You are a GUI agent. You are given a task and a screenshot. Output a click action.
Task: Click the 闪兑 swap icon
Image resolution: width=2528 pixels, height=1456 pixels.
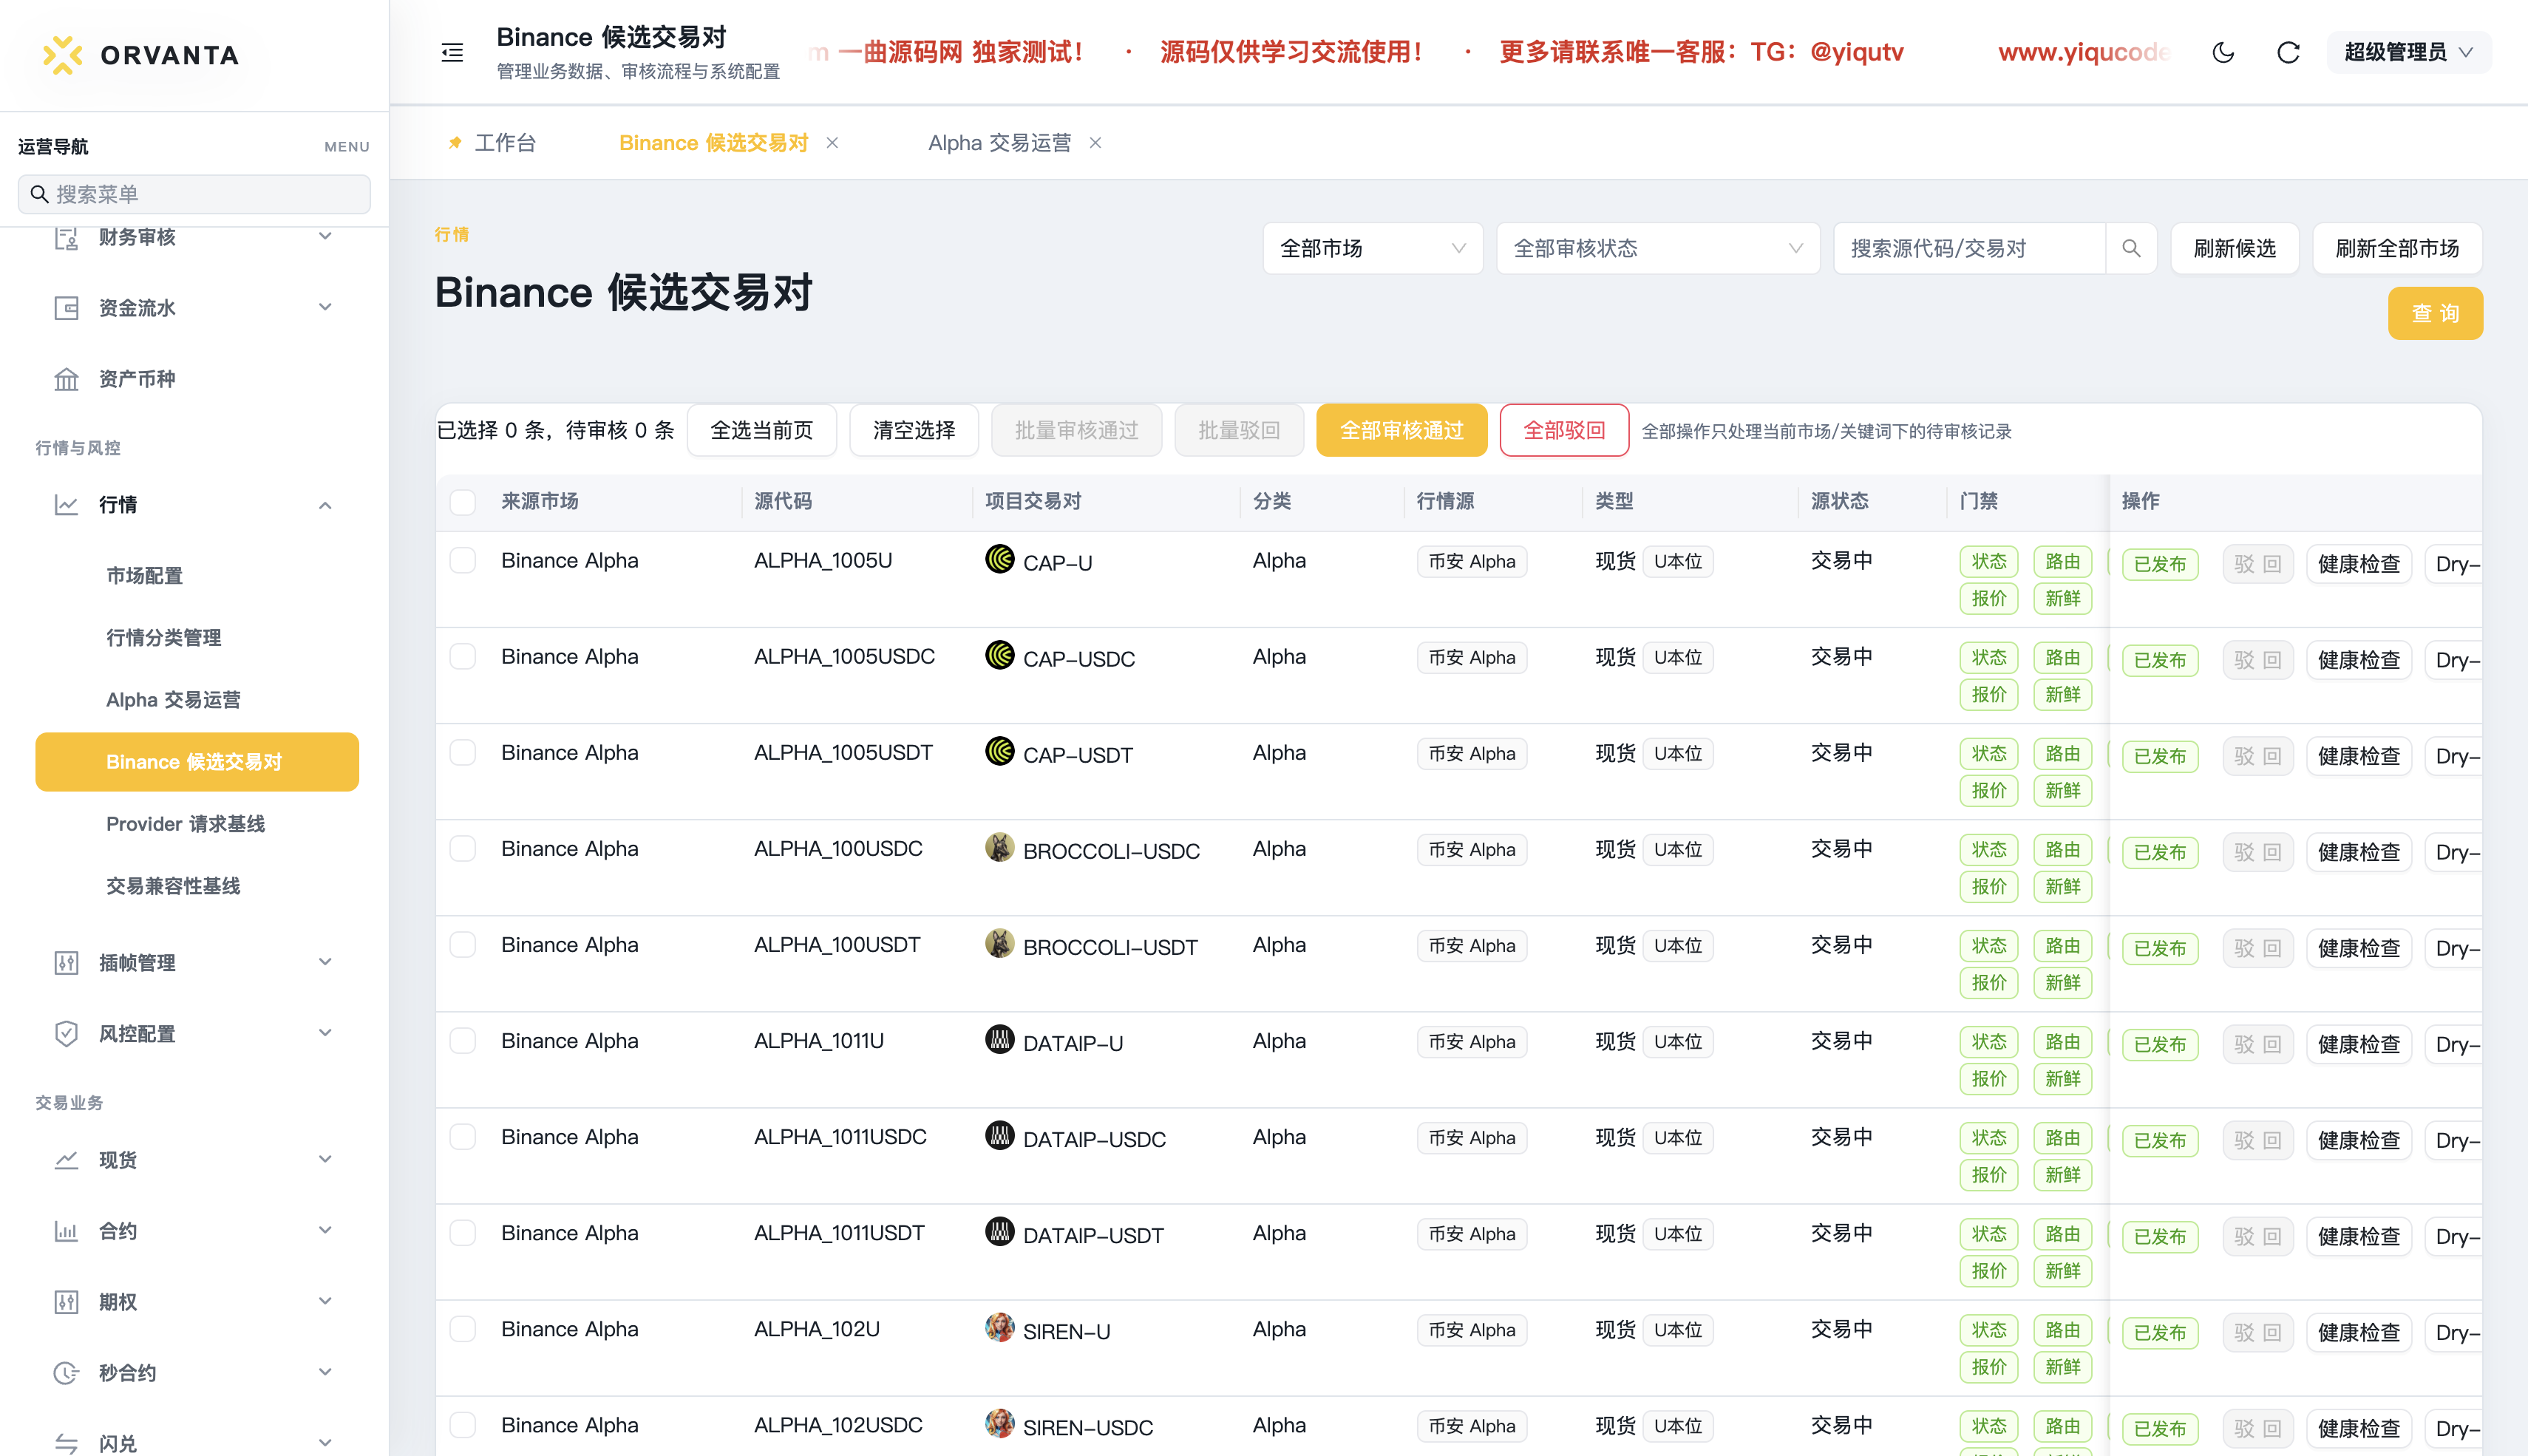(66, 1443)
